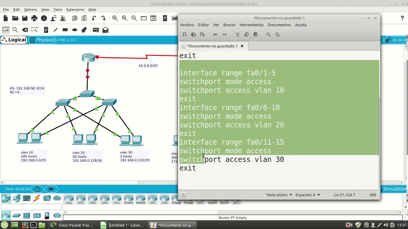Undo last edit in text editor
This screenshot has height=229, width=408.
coord(215,34)
